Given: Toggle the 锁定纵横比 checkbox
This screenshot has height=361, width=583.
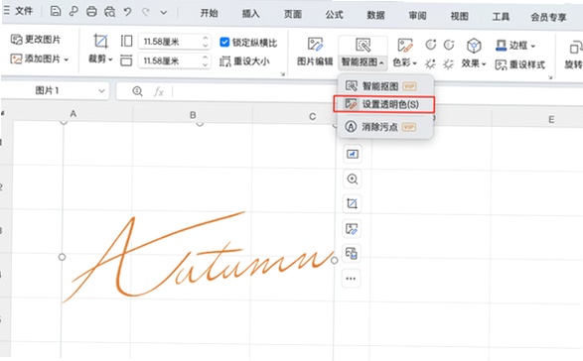Looking at the screenshot, I should tap(224, 42).
